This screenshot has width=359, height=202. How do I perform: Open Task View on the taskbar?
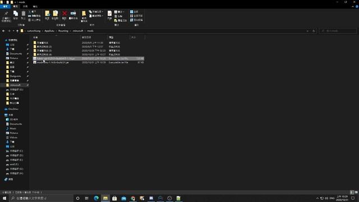pyautogui.click(x=86, y=198)
